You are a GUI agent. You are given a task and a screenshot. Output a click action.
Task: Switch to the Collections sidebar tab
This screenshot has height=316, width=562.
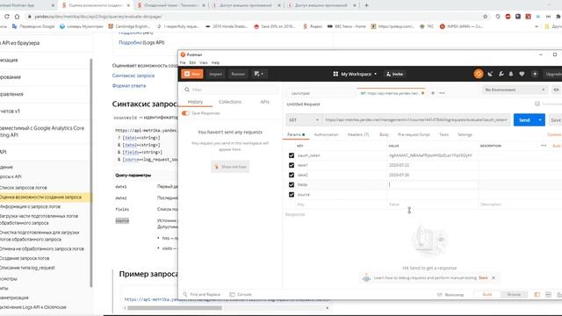click(x=230, y=102)
